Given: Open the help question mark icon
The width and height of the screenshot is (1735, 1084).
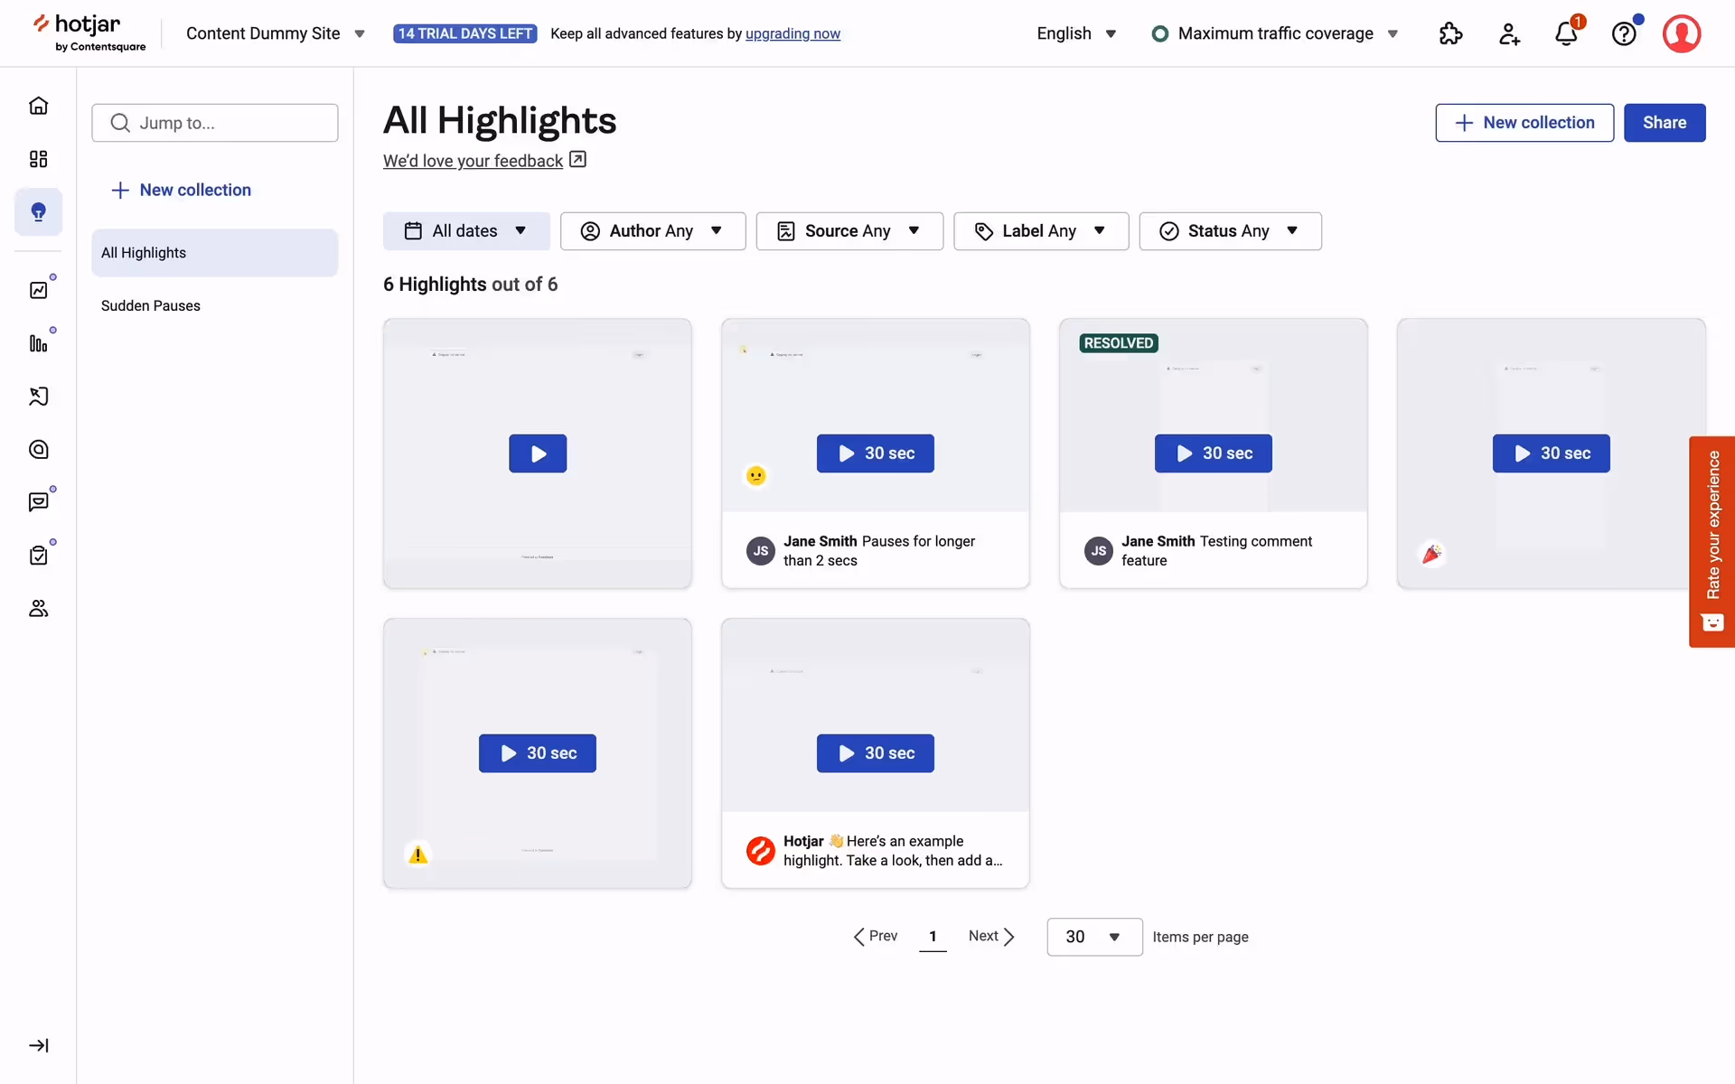Looking at the screenshot, I should [1624, 34].
